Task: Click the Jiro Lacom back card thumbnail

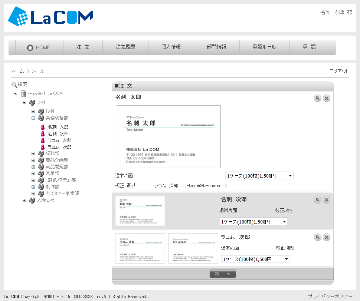Action: (x=193, y=248)
